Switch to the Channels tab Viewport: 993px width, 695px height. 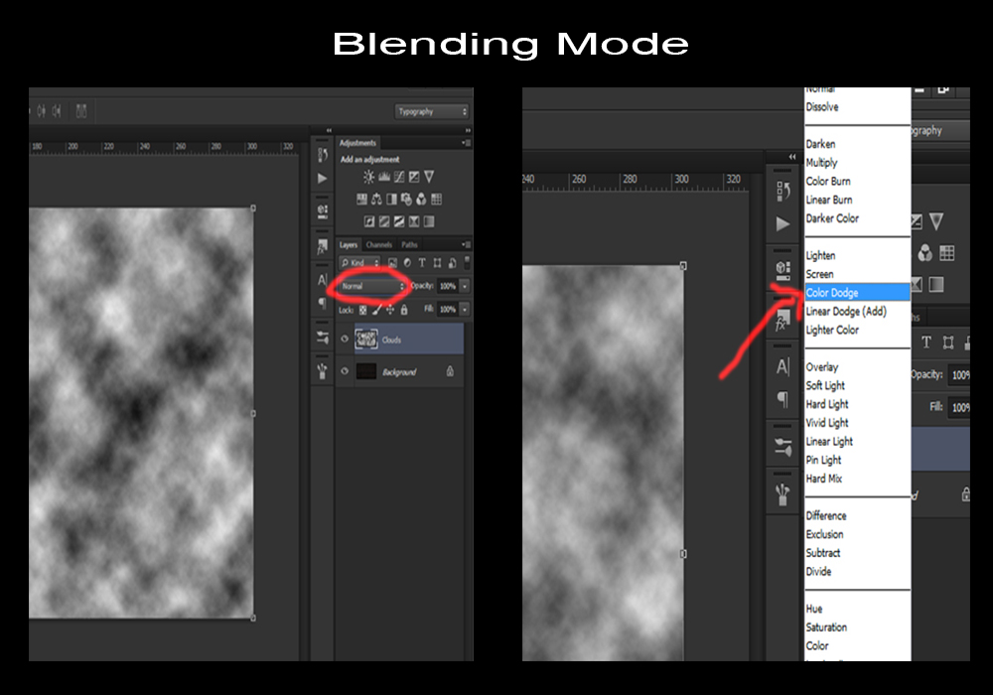(x=378, y=245)
